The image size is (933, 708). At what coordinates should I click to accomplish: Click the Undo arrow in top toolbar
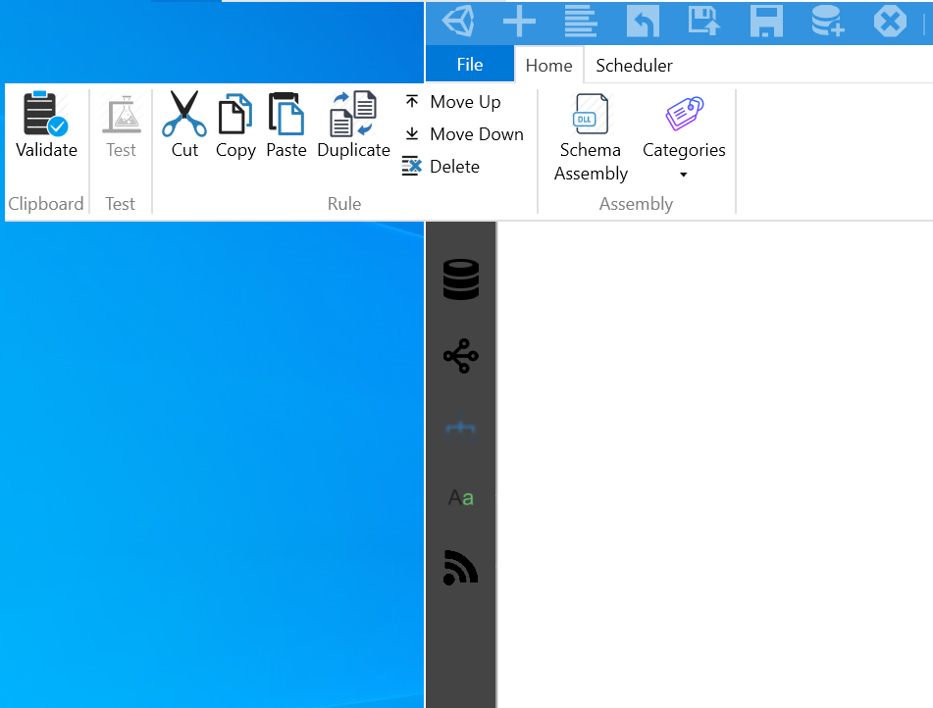click(643, 21)
